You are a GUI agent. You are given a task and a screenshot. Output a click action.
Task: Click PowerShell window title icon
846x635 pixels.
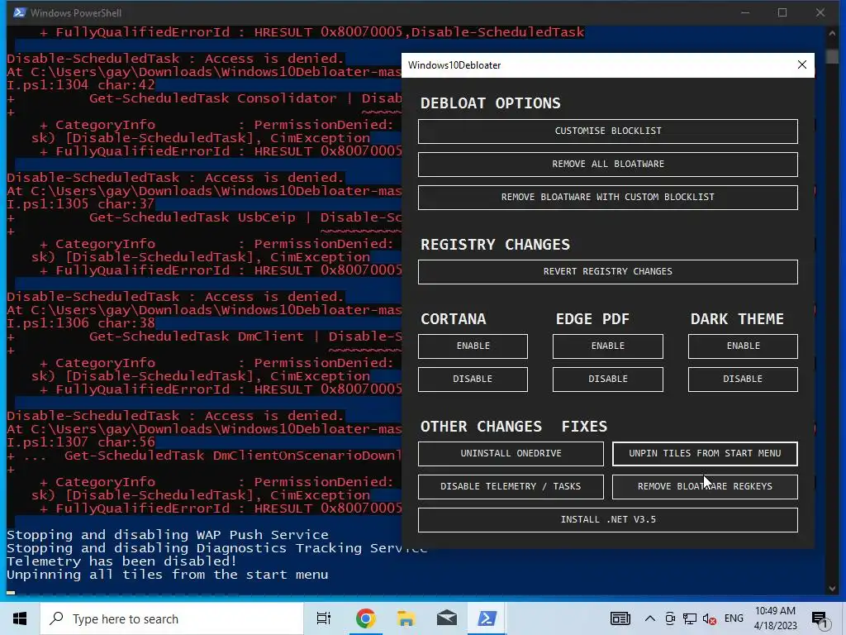point(20,12)
